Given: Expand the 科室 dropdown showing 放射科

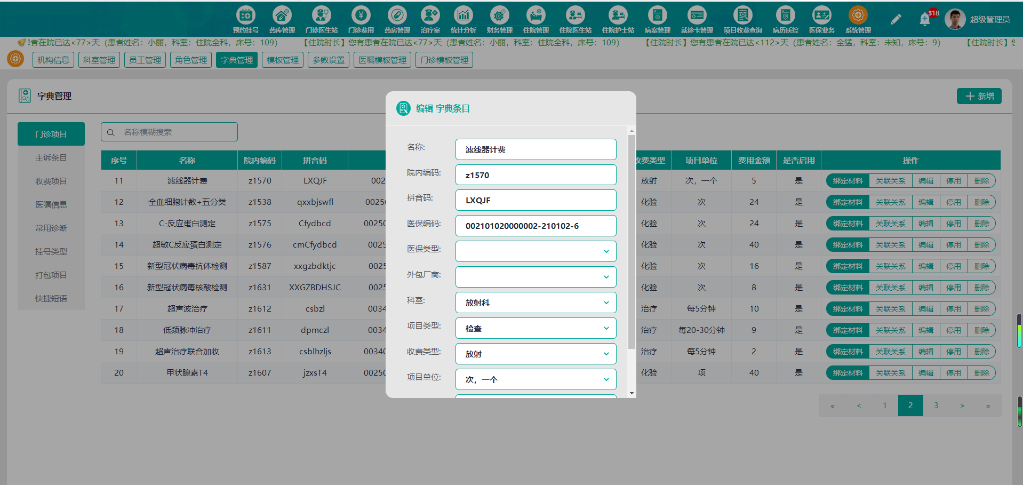Looking at the screenshot, I should [x=536, y=303].
